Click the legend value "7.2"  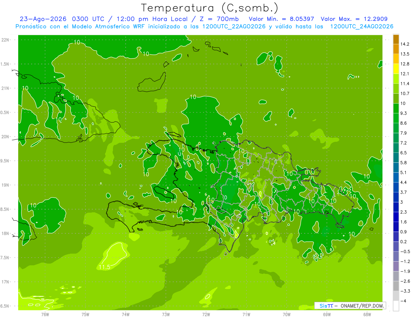tap(403, 143)
